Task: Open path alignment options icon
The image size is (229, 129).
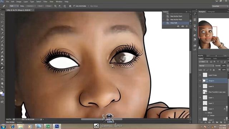Action: click(60, 6)
